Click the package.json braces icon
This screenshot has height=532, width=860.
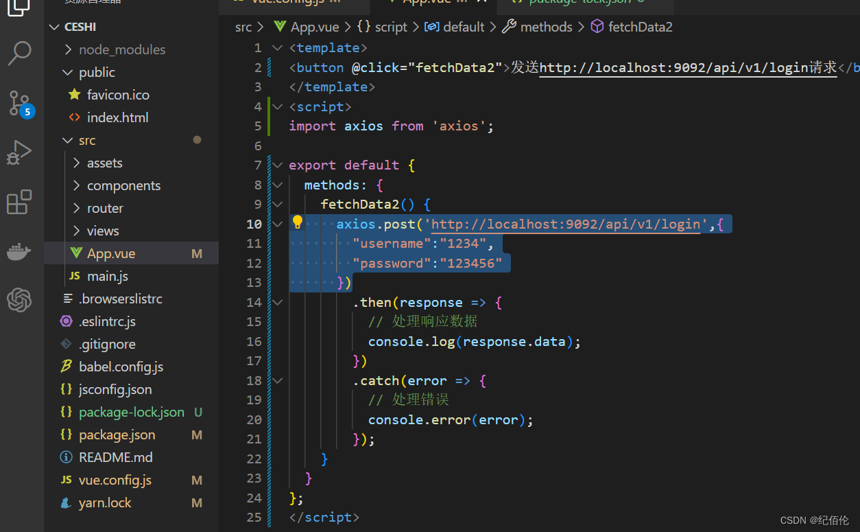tap(67, 435)
